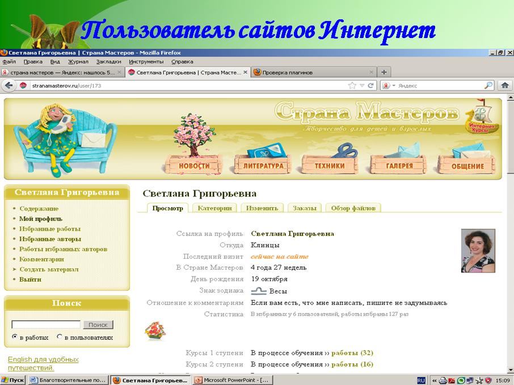Click the Поиск button in the sidebar

(x=98, y=325)
